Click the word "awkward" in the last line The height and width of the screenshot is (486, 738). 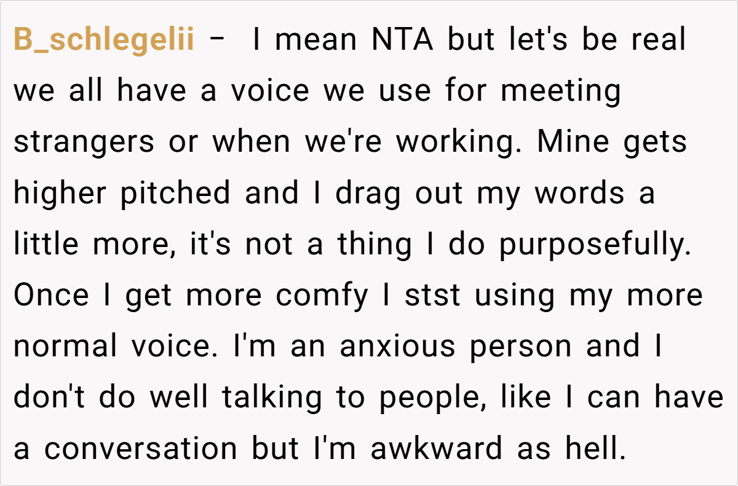coord(436,449)
